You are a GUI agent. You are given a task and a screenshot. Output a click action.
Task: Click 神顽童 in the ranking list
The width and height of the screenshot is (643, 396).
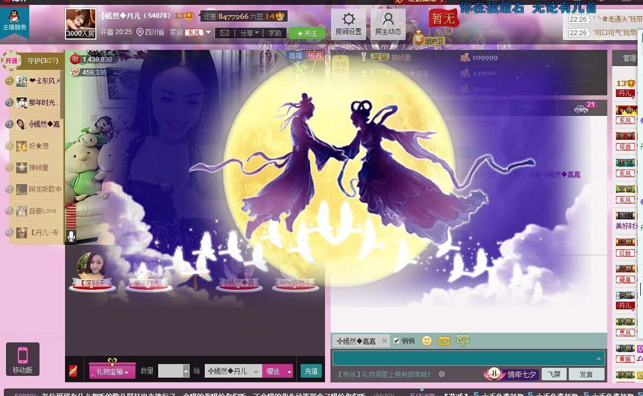(401, 57)
